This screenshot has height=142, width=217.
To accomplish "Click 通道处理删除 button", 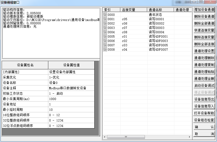I will tap(204, 58).
